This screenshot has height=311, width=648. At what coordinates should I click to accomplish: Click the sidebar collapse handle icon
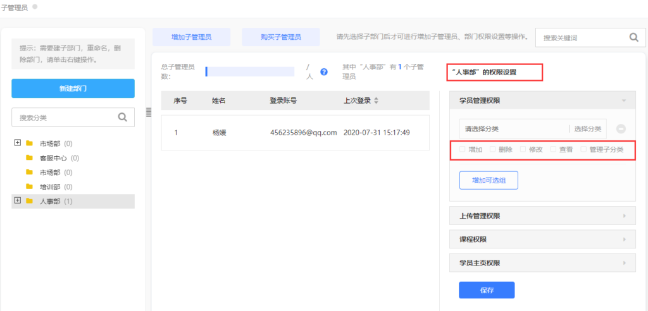coord(149,113)
